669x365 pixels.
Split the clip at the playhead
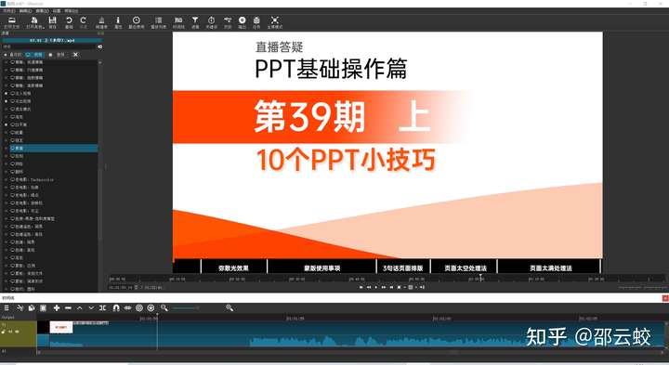(102, 307)
